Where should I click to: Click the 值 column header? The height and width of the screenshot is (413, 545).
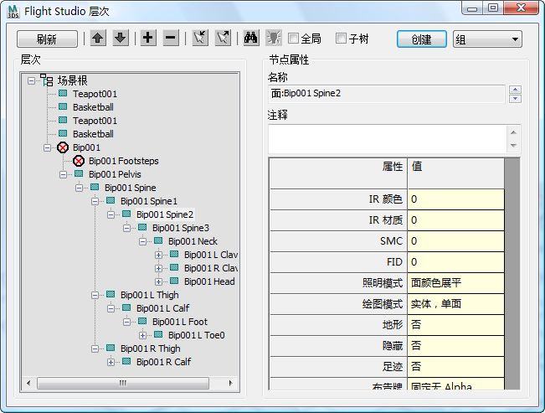455,173
